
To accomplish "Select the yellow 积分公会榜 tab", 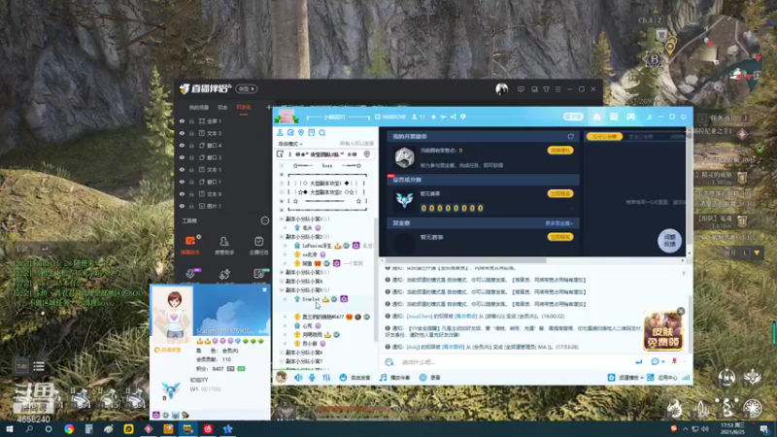I will (x=604, y=136).
